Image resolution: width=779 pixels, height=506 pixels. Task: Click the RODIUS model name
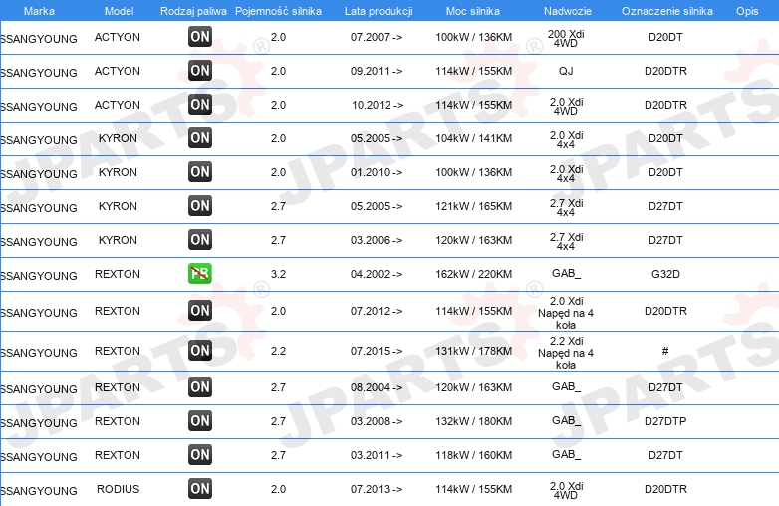119,489
